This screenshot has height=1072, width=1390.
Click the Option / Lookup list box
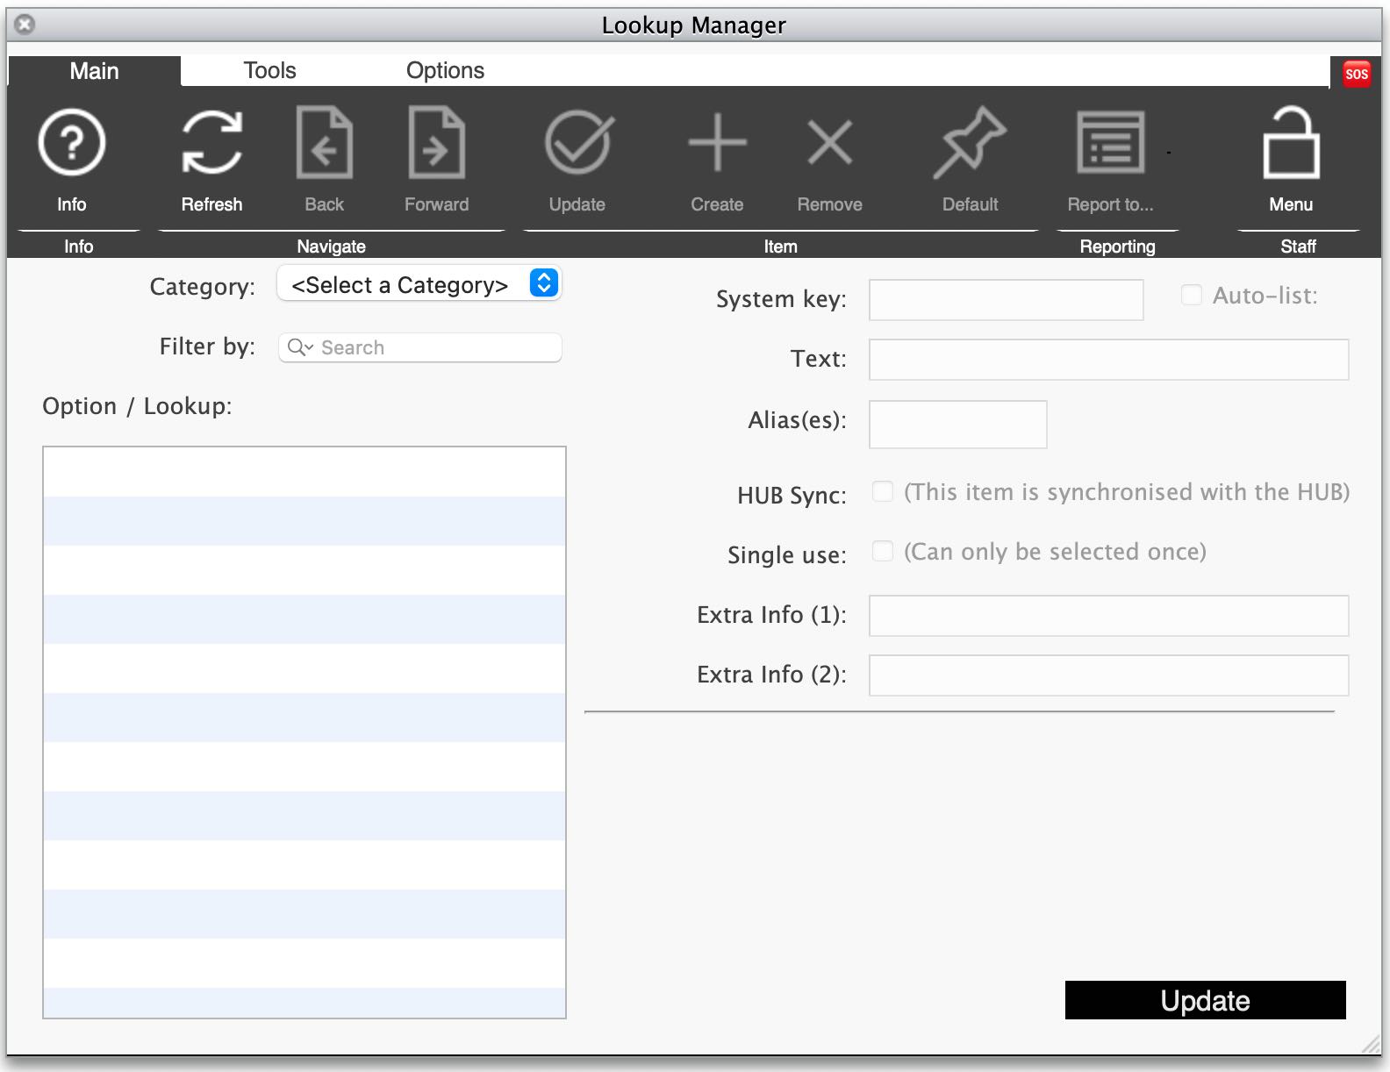305,733
